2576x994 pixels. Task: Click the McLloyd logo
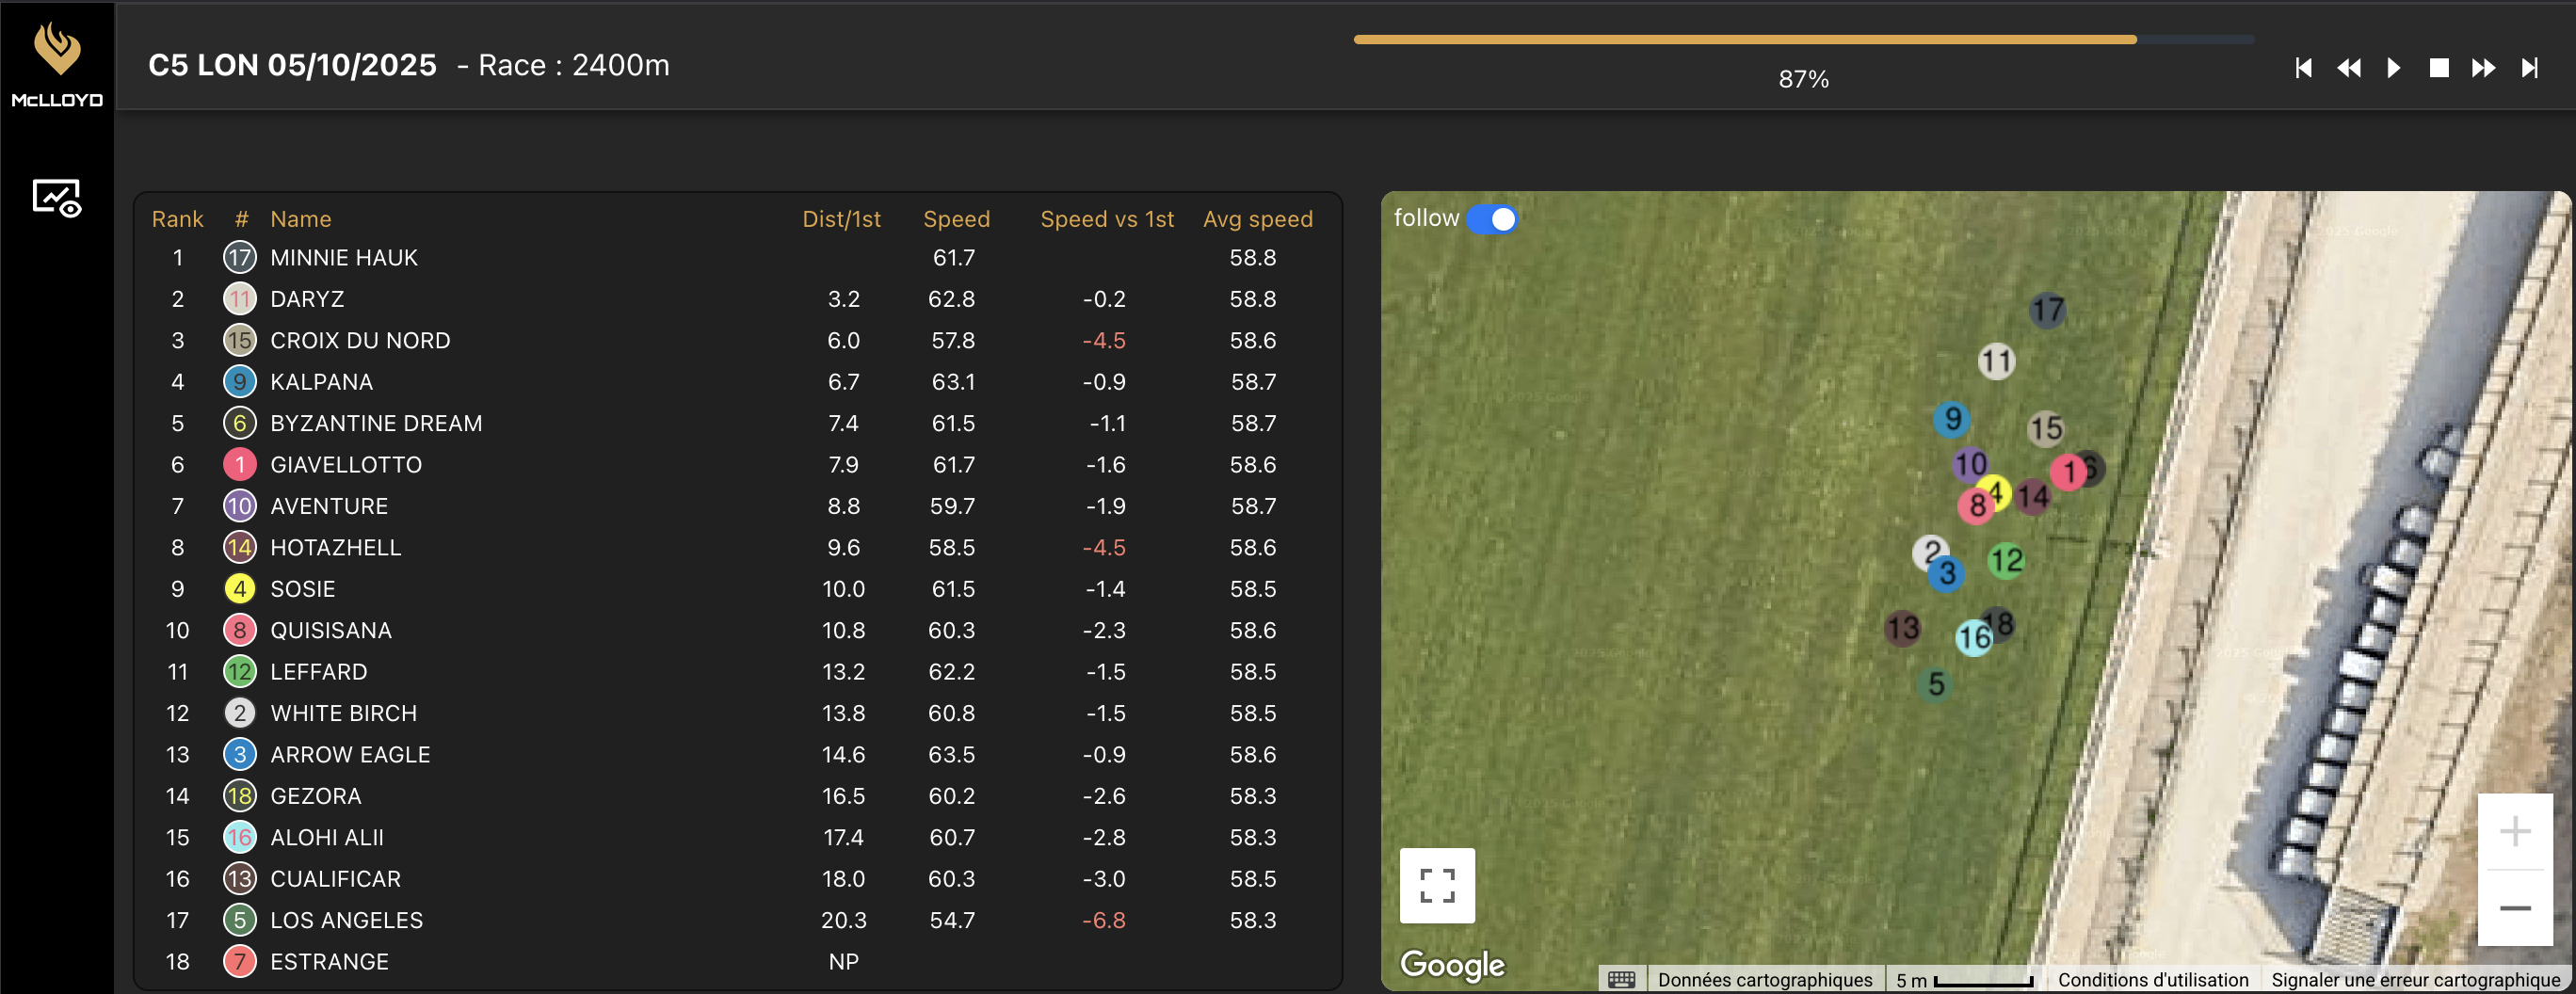57,64
